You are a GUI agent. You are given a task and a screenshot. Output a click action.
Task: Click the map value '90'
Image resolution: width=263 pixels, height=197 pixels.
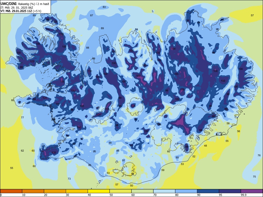coord(110,143)
